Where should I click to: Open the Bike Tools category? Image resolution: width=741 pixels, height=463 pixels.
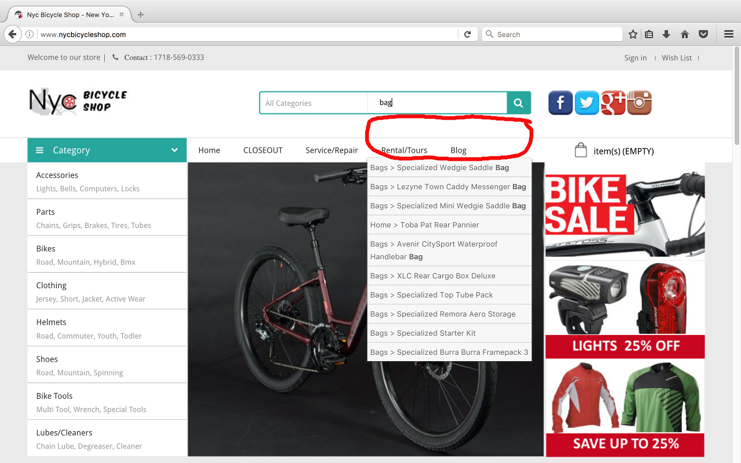[x=54, y=396]
